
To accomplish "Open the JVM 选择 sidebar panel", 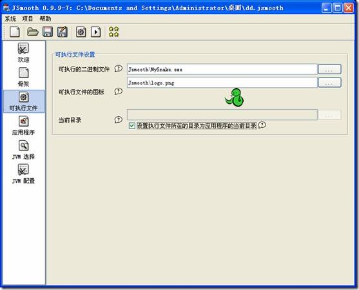I will (23, 150).
